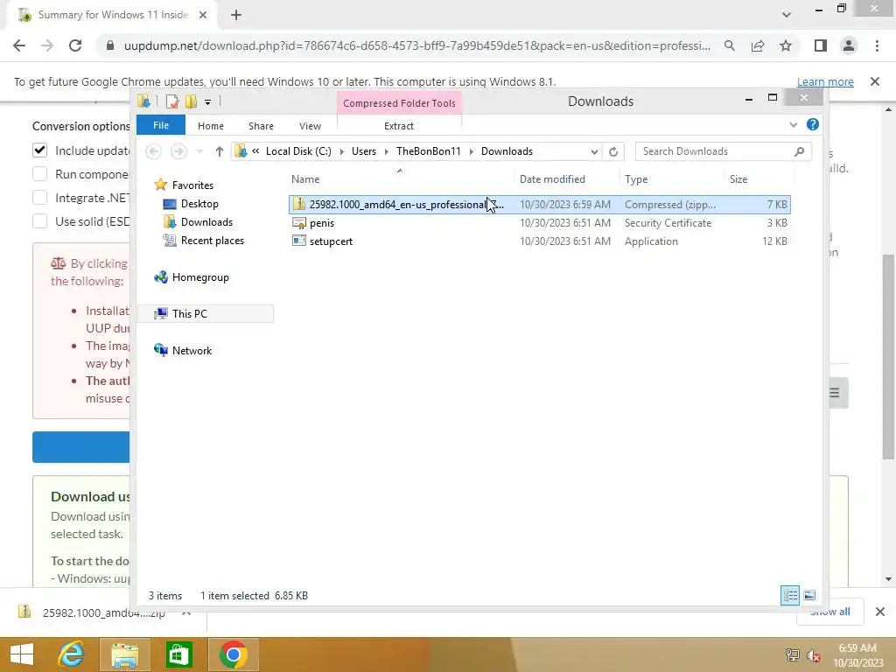
Task: Open a new Chrome tab
Action: pos(236,15)
